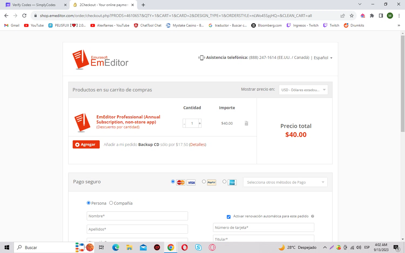Open Mail app from taskbar
This screenshot has height=253, width=405.
143,247
